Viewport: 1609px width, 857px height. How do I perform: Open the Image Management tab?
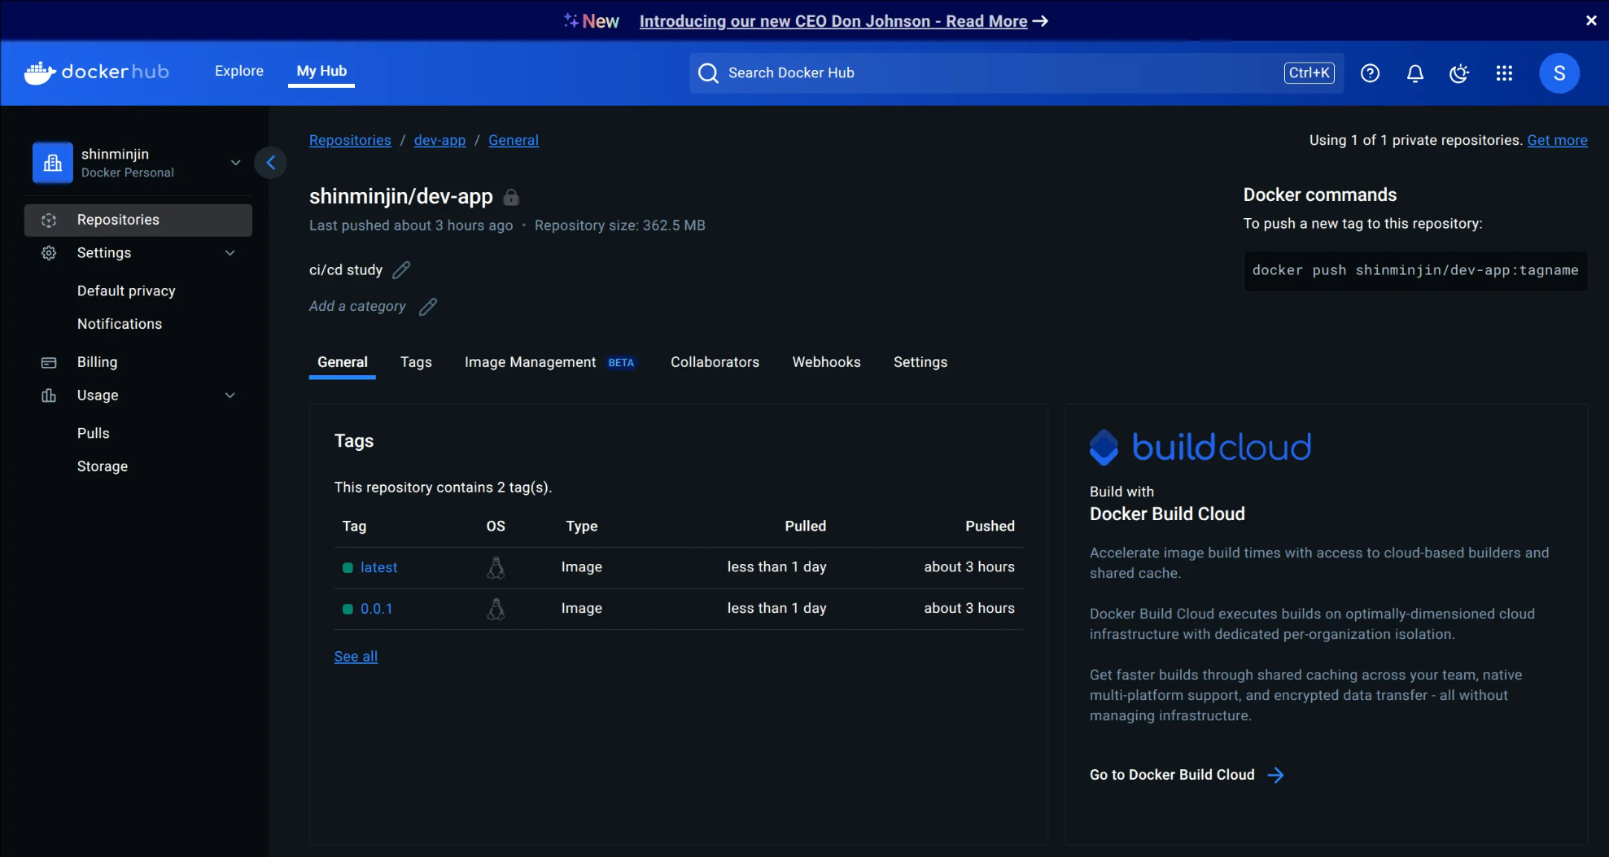click(530, 362)
